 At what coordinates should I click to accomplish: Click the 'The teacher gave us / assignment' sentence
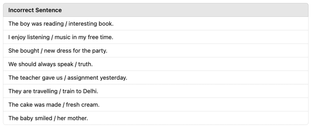[68, 78]
